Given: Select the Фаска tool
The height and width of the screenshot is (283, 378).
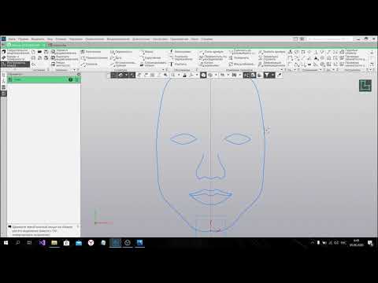Looking at the screenshot, I should (146, 52).
